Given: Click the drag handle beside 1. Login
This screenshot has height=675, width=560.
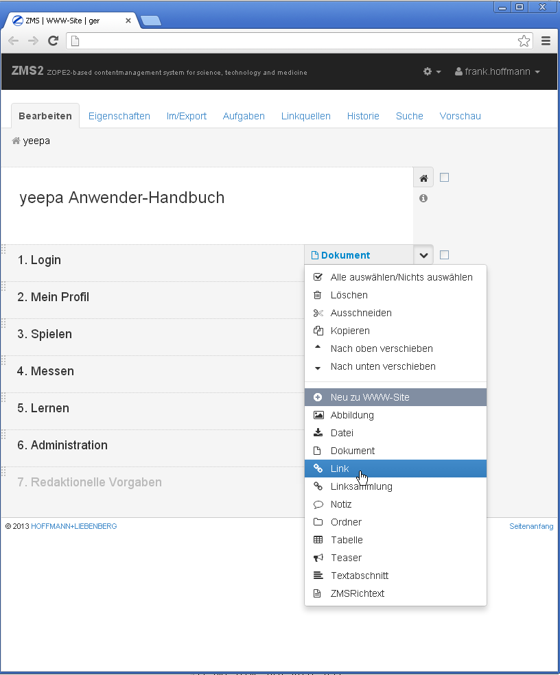Looking at the screenshot, I should (3, 250).
